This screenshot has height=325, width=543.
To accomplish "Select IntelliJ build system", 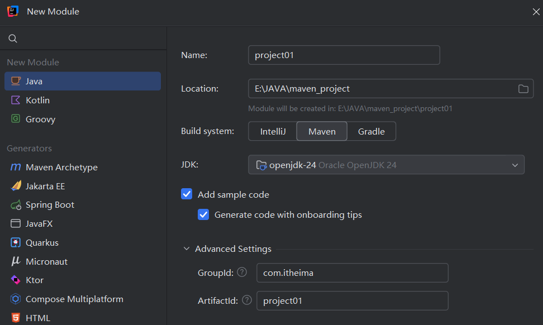I will [x=273, y=131].
